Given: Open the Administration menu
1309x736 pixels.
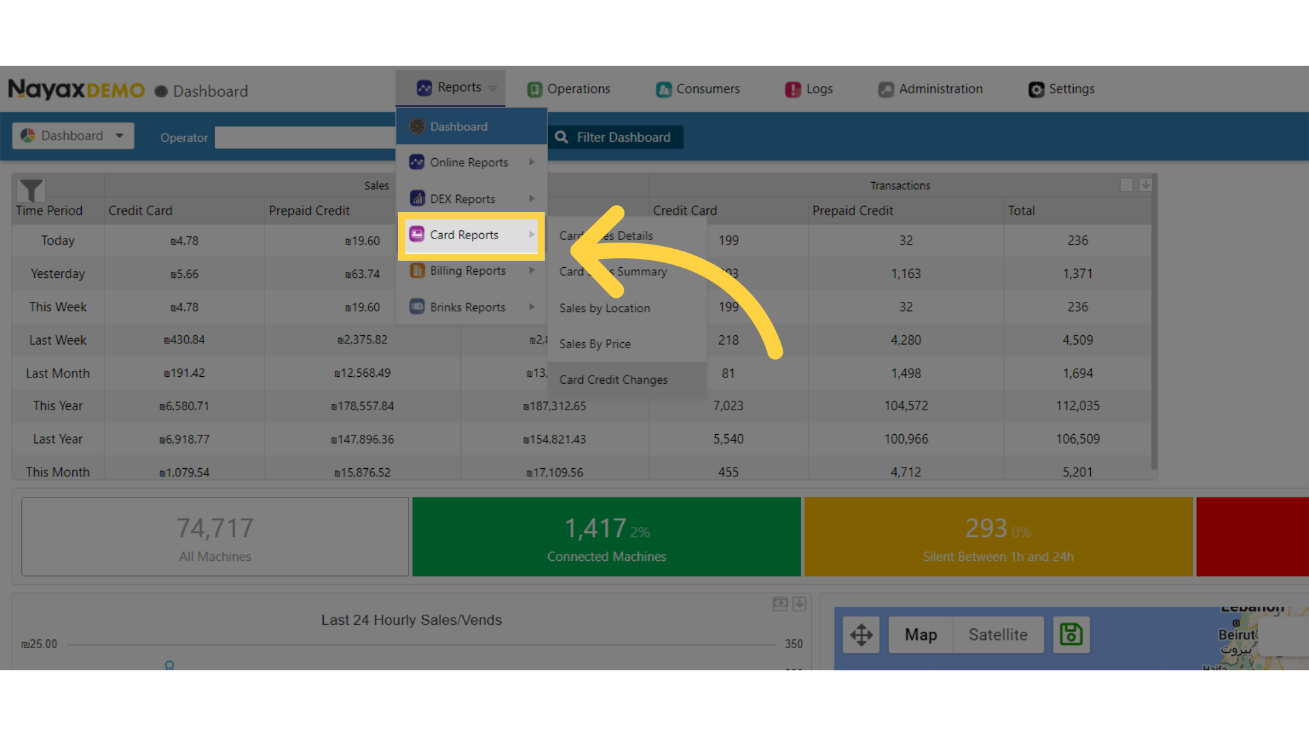Looking at the screenshot, I should tap(931, 89).
